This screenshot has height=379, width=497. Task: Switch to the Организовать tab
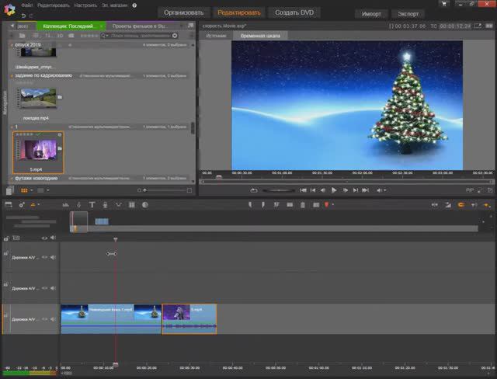pyautogui.click(x=183, y=12)
